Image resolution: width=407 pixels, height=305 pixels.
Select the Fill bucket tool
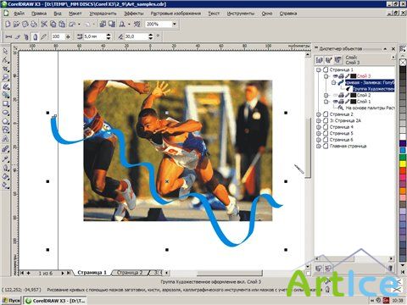click(5, 176)
